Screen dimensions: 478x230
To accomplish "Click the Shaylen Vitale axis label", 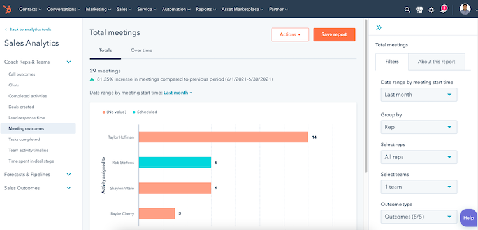I will coord(122,188).
